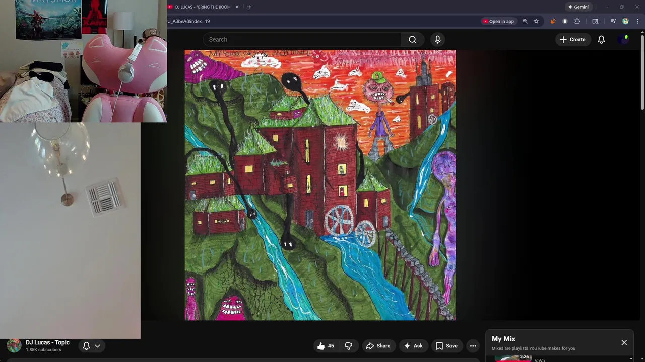This screenshot has height=362, width=645.
Task: Click Open in app in address bar
Action: click(x=498, y=21)
